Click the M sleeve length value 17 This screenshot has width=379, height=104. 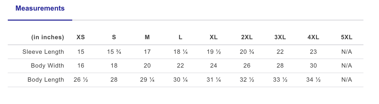(147, 52)
